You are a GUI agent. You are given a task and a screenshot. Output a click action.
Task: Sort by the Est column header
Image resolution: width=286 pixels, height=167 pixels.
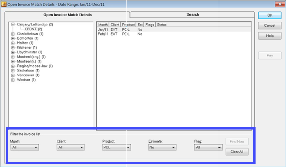140,25
